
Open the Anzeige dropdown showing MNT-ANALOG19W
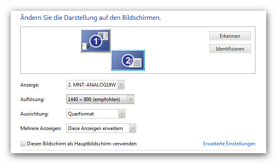pos(96,85)
